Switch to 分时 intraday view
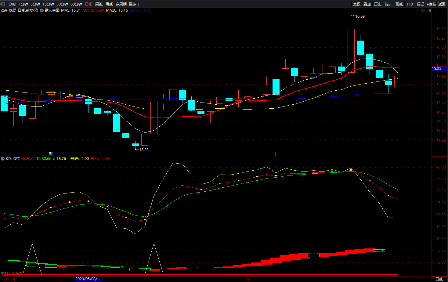448x282 pixels. pyautogui.click(x=12, y=4)
